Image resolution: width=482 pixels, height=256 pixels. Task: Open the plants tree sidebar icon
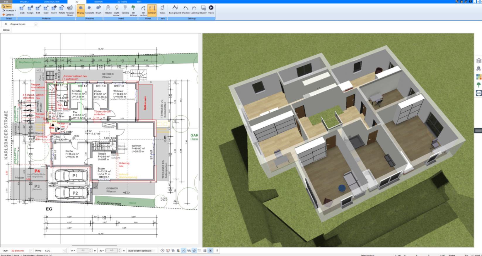point(479,85)
